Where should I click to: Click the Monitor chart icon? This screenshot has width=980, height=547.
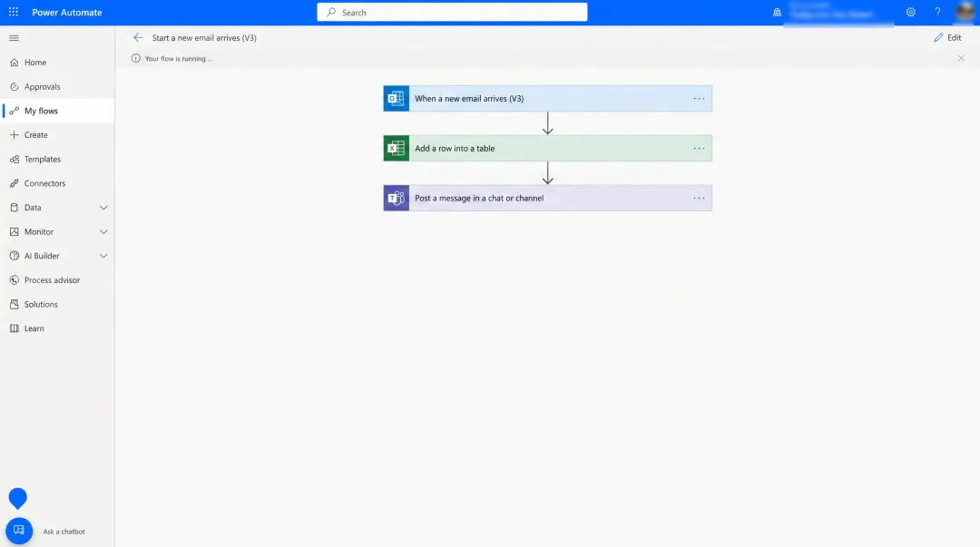[15, 232]
